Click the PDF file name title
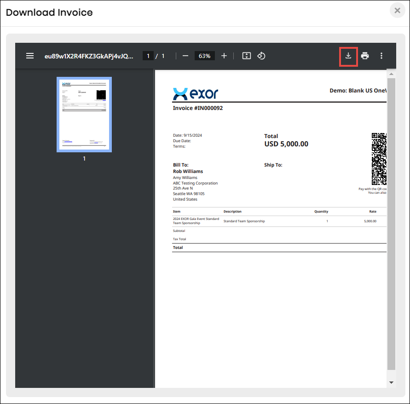 pyautogui.click(x=89, y=56)
